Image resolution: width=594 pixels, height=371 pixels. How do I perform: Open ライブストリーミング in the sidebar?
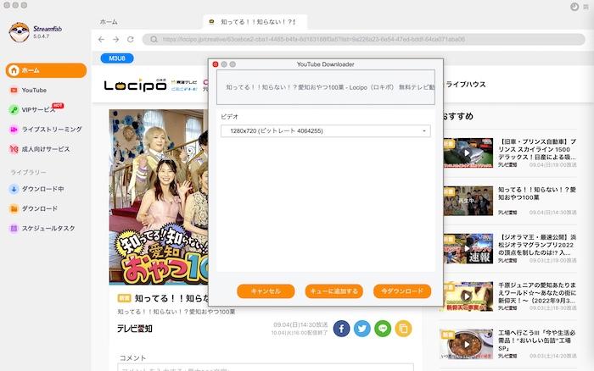coord(46,130)
